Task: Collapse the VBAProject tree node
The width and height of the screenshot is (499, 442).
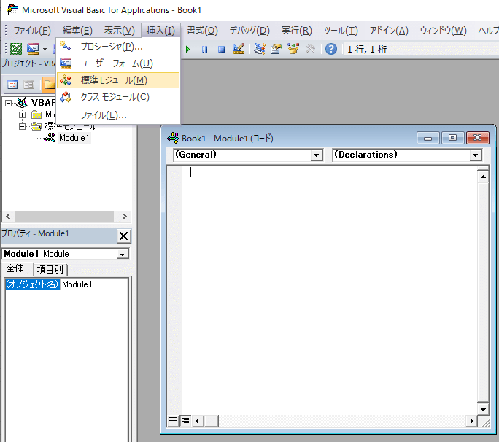Action: (9, 103)
